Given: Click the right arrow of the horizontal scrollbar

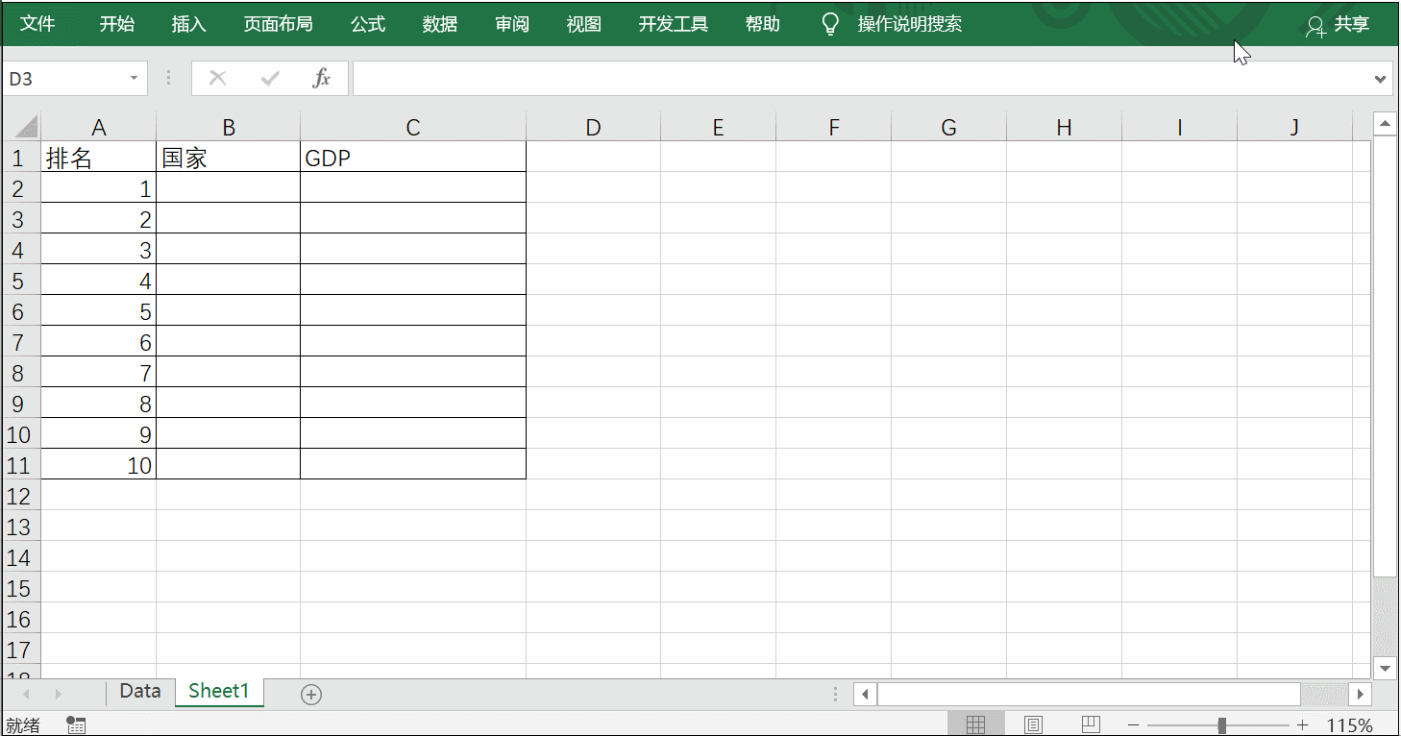Looking at the screenshot, I should pyautogui.click(x=1361, y=693).
